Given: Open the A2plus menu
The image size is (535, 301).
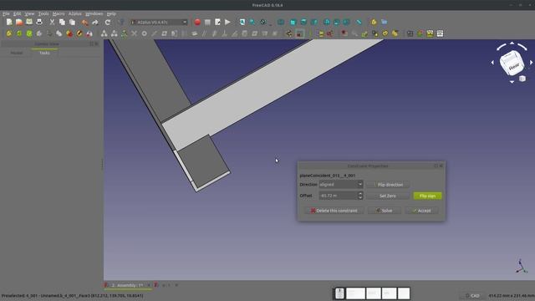Looking at the screenshot, I should point(74,13).
